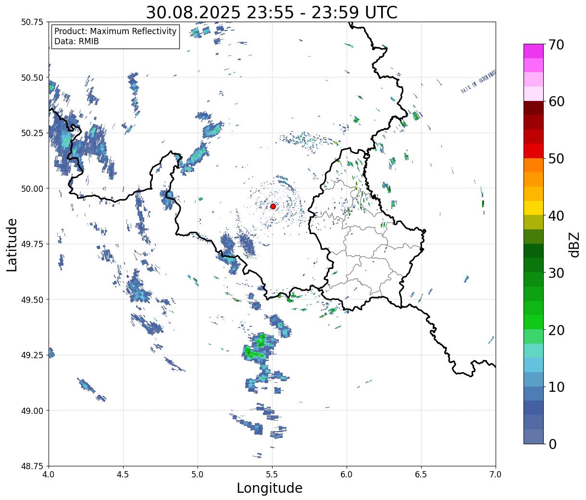Click the latitude tick label 49.25

point(32,355)
